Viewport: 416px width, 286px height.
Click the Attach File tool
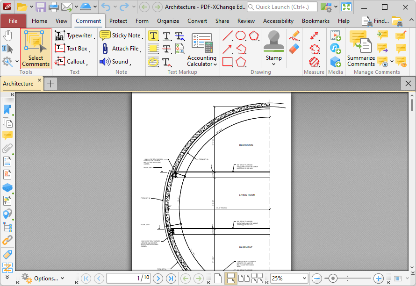(x=121, y=49)
